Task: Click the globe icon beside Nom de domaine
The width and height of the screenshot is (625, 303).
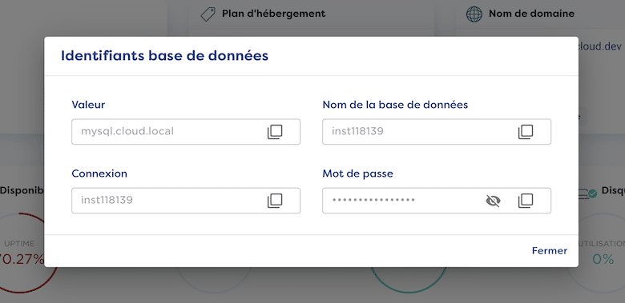Action: (474, 14)
